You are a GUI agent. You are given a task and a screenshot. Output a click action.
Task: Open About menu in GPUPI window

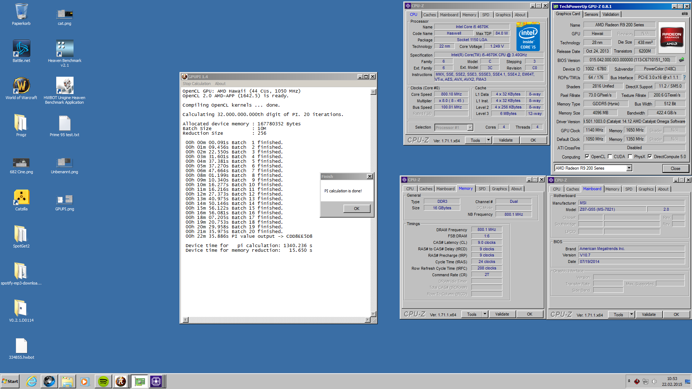point(220,84)
